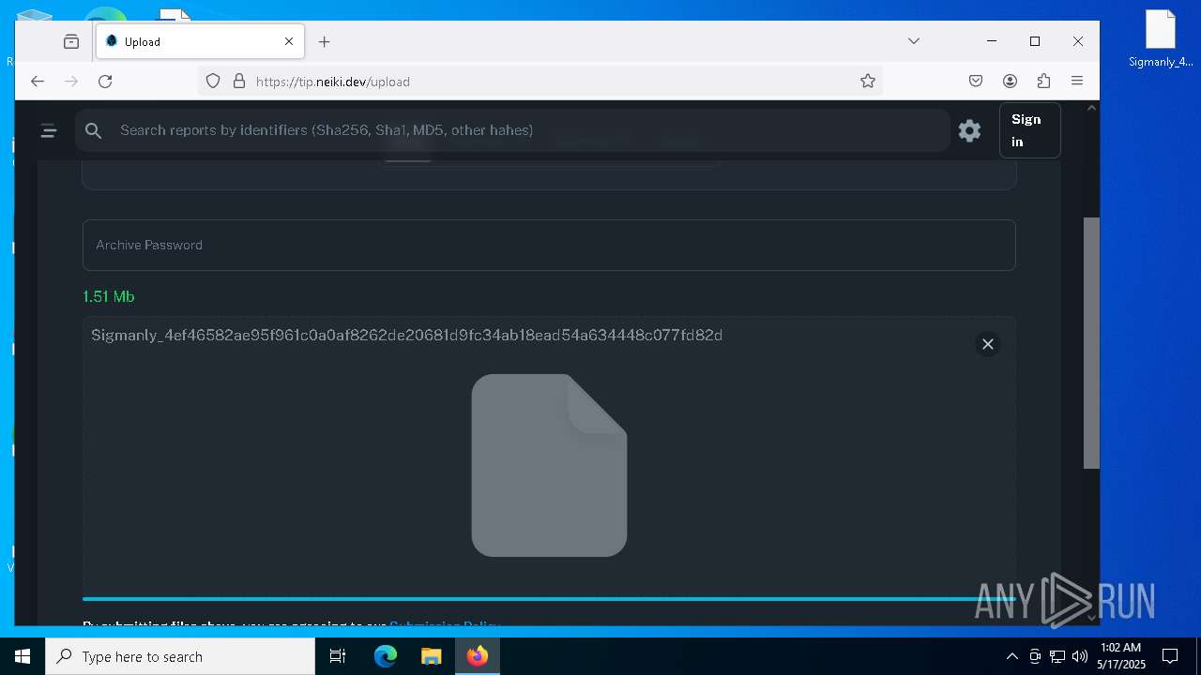The height and width of the screenshot is (675, 1201).
Task: Open Firefox application menu
Action: 1077,82
